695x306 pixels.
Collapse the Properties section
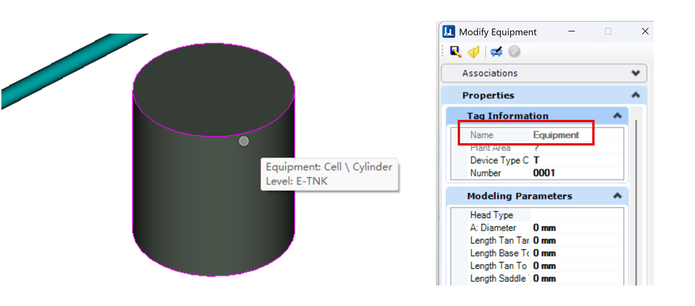635,95
